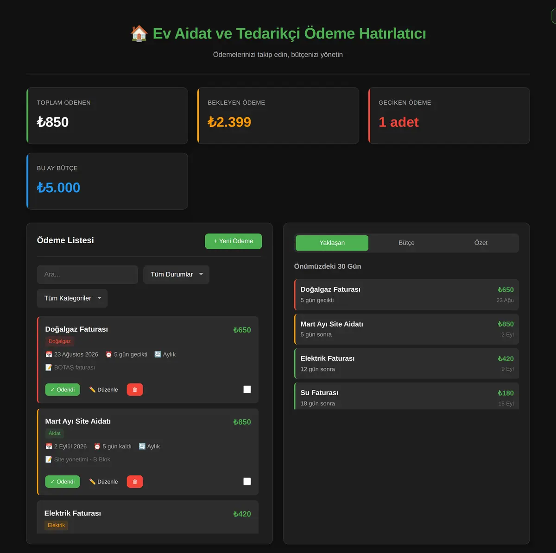Click the Elektrik Faturası title in payment list
Viewport: 556px width, 553px height.
[x=73, y=513]
